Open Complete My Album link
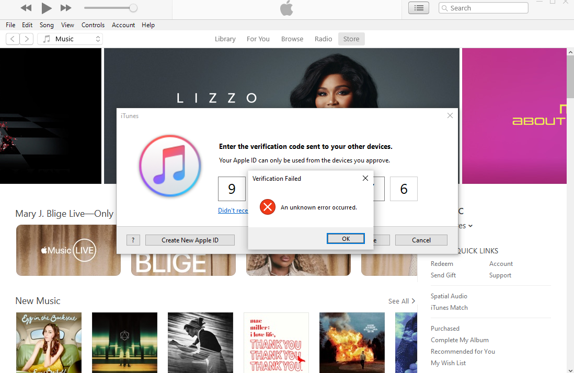The width and height of the screenshot is (574, 373). coord(460,340)
